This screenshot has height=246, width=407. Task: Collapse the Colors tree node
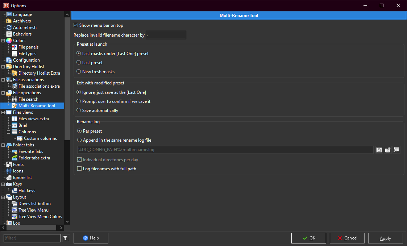pyautogui.click(x=3, y=41)
